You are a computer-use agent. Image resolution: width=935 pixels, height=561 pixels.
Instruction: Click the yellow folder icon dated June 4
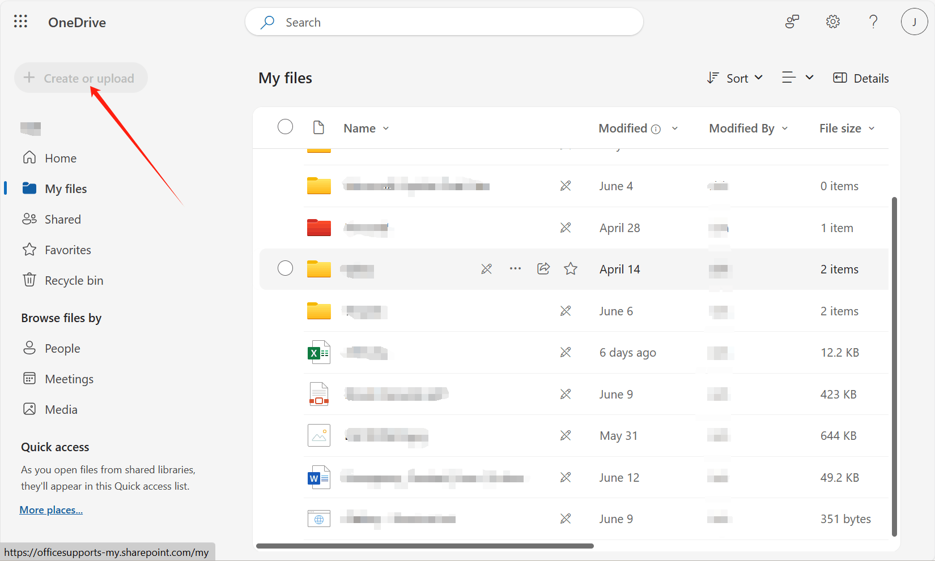tap(319, 186)
